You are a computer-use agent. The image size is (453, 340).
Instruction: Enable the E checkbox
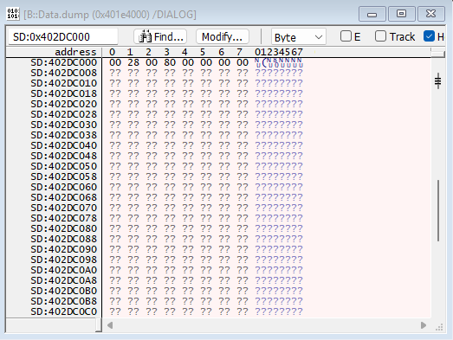(346, 36)
